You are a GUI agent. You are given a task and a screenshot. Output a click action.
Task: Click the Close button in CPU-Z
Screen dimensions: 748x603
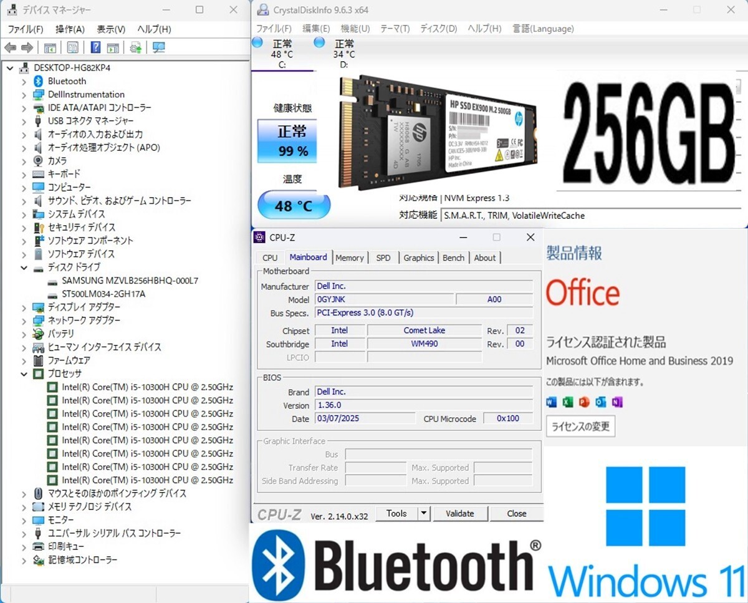[x=517, y=513]
